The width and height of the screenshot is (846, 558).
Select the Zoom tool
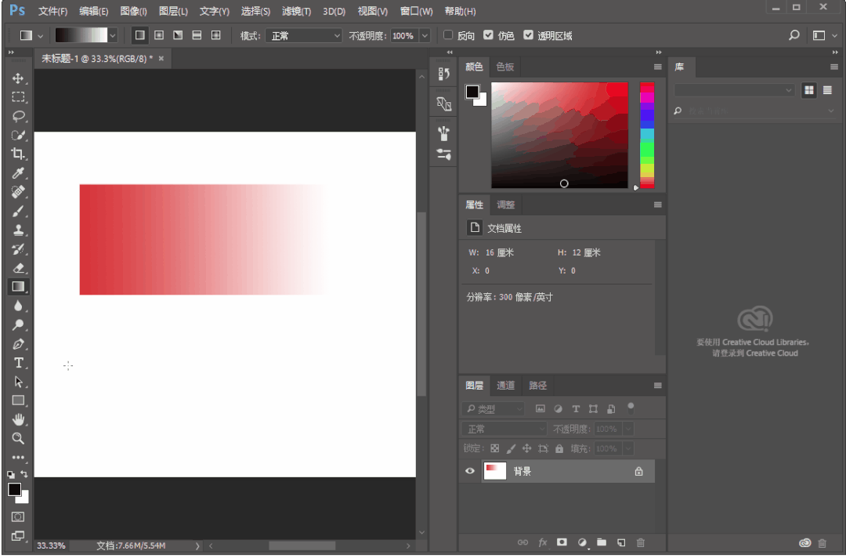pos(18,438)
